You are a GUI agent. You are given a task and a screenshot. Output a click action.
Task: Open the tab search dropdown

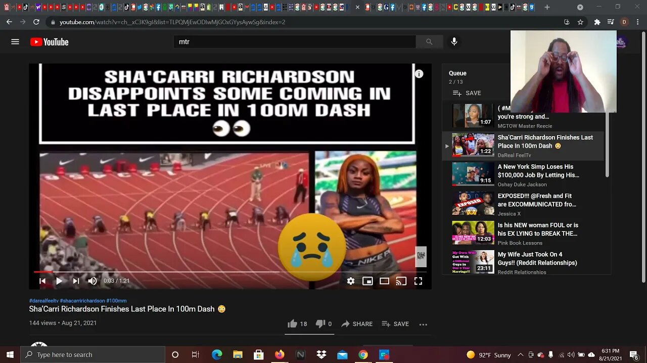pos(580,7)
